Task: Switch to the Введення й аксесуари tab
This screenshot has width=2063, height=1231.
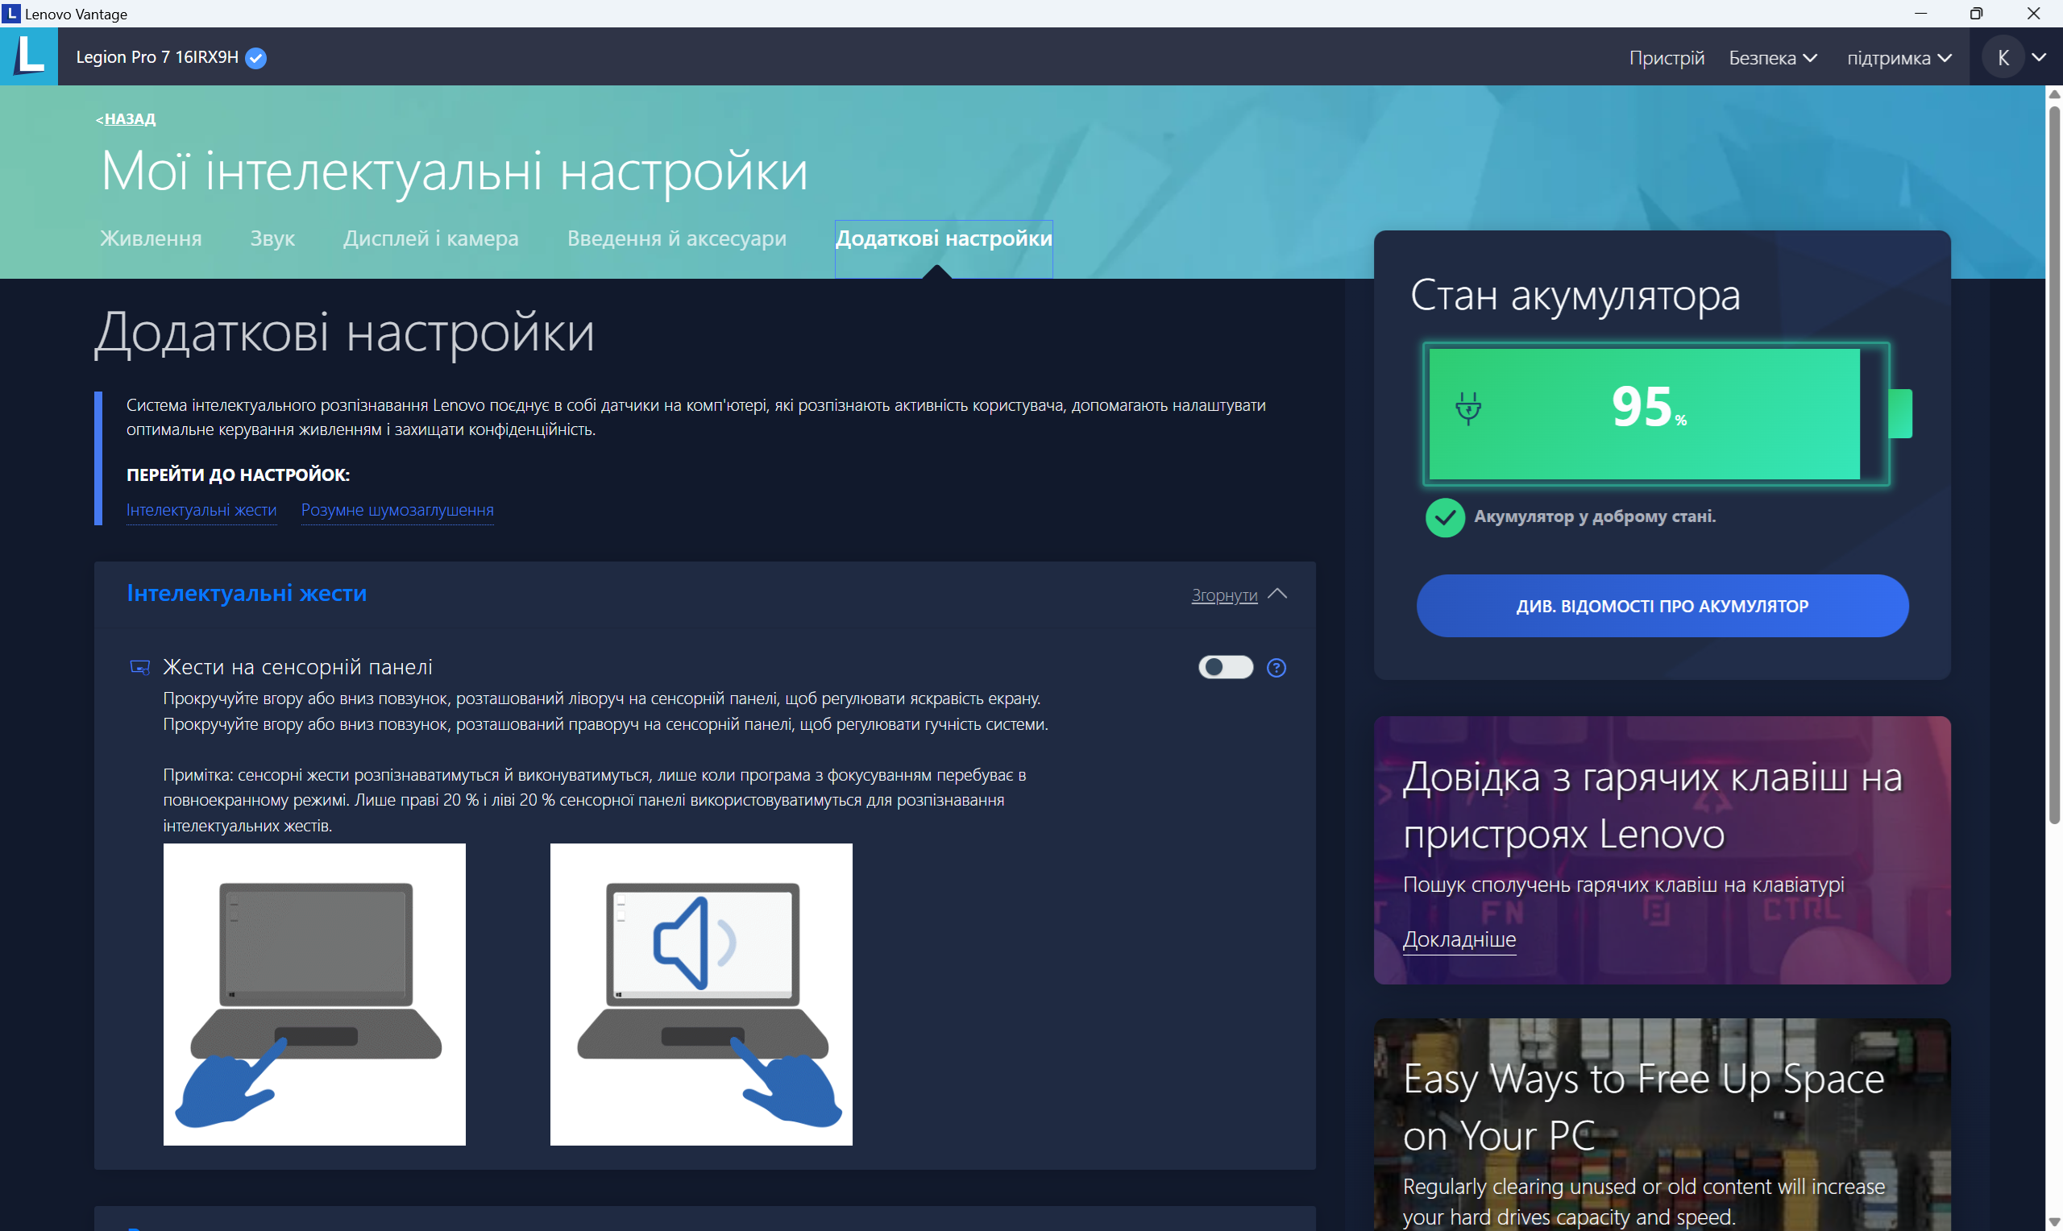Action: point(676,238)
